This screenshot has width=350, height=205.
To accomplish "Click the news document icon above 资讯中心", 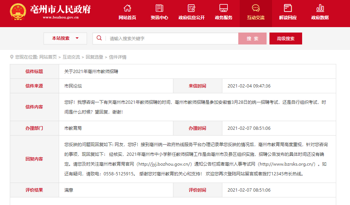I will [159, 8].
